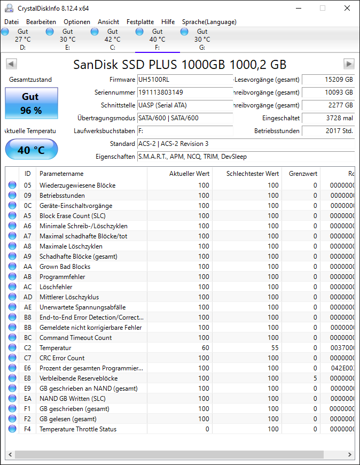Open the Hilfe menu
Image resolution: width=360 pixels, height=465 pixels.
pos(168,22)
